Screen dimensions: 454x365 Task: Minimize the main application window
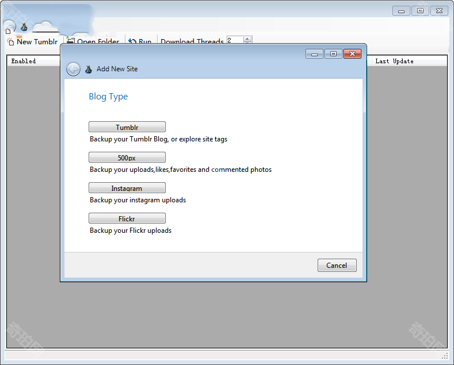[x=401, y=11]
